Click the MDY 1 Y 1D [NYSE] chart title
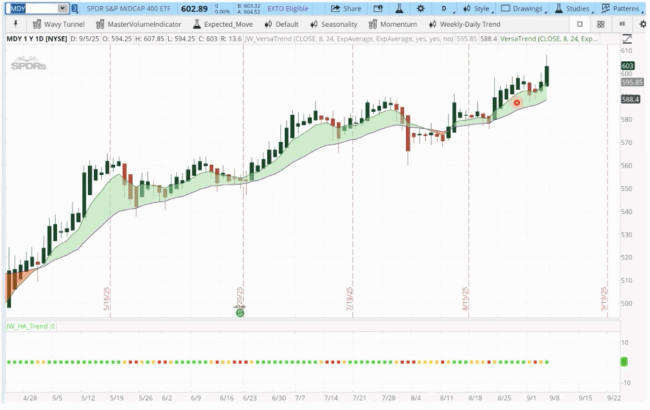The image size is (650, 410). tap(37, 39)
